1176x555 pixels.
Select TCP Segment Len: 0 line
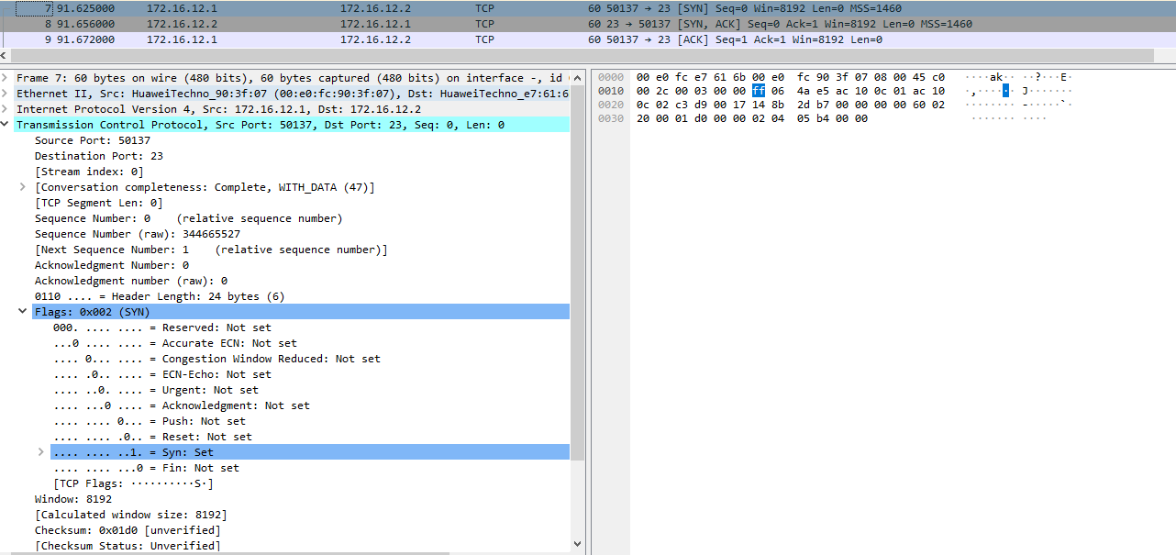click(x=99, y=203)
